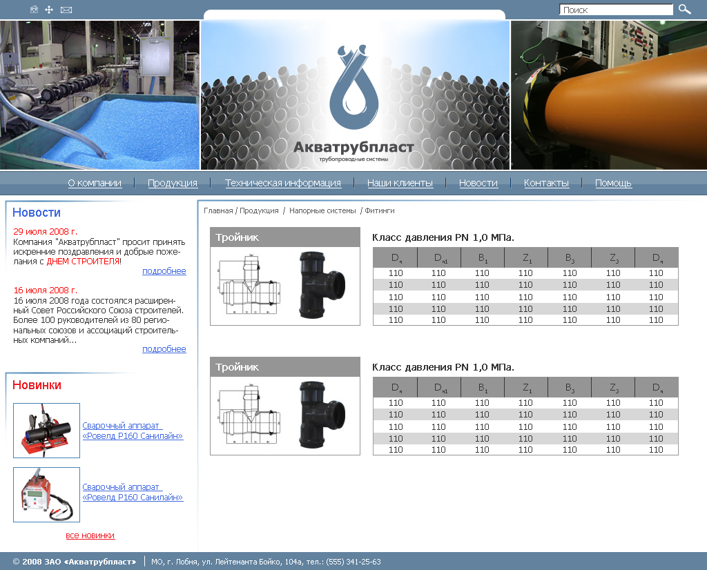Open second Сварочный аппарат Ровелд P160 link
Viewport: 707px width, 570px height.
(x=133, y=492)
